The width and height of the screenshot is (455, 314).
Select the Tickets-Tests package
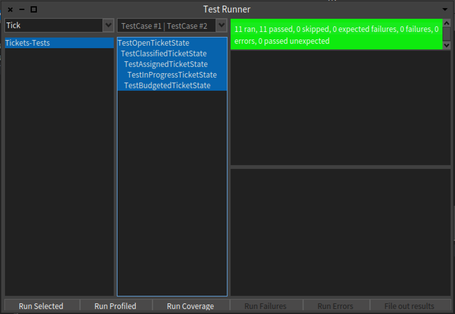click(27, 43)
